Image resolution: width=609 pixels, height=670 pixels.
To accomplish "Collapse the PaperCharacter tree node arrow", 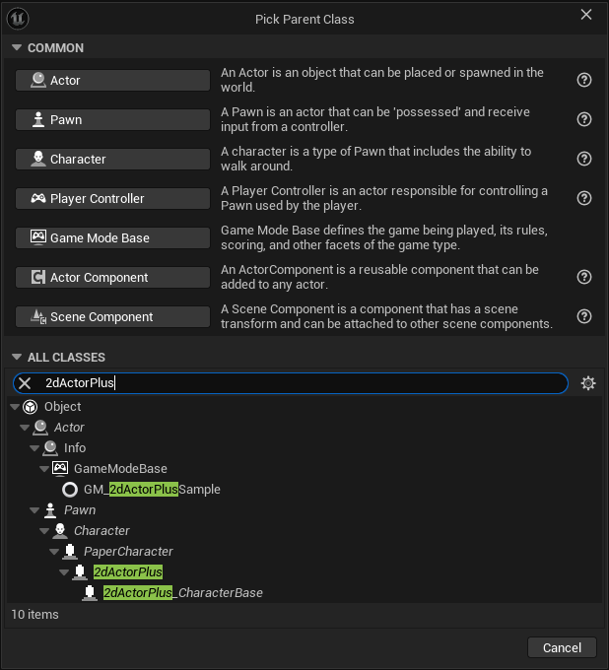I will click(53, 552).
